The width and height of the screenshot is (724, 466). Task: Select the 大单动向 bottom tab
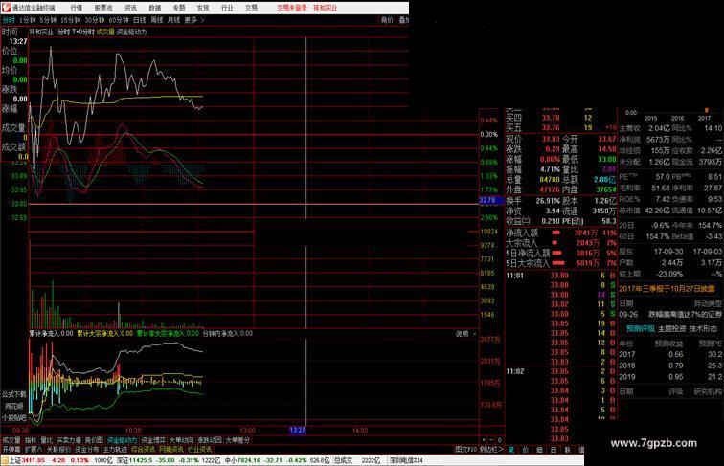tap(181, 440)
